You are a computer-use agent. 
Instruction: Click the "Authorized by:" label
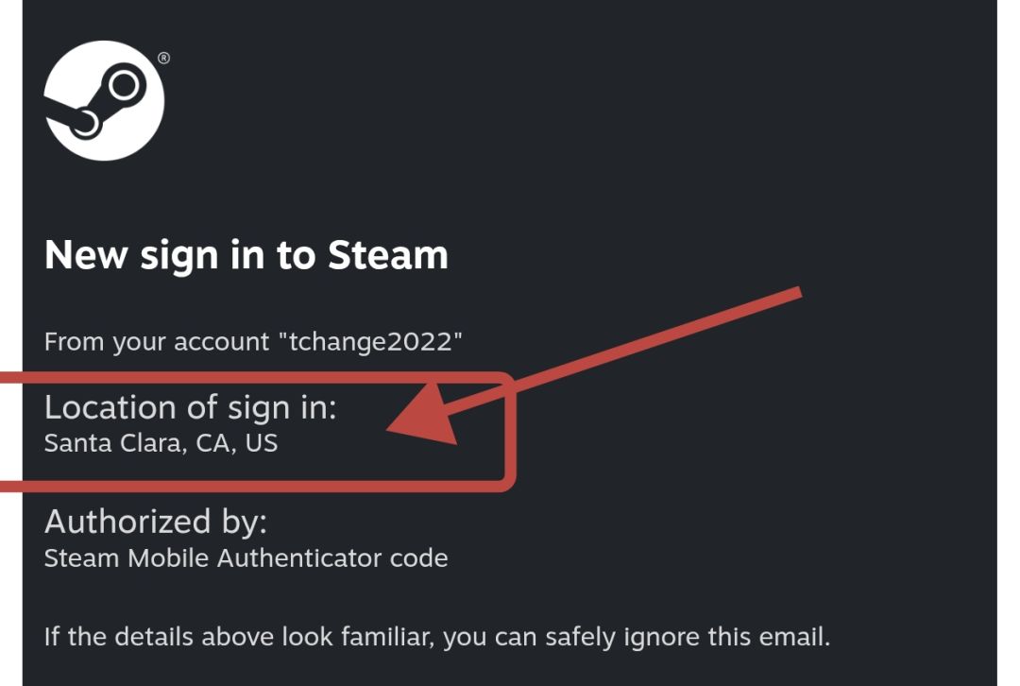(156, 523)
